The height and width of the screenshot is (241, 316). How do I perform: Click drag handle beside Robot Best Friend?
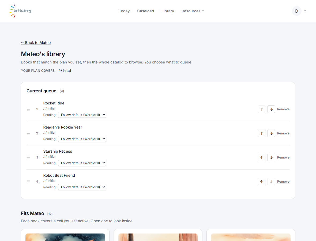(x=28, y=182)
